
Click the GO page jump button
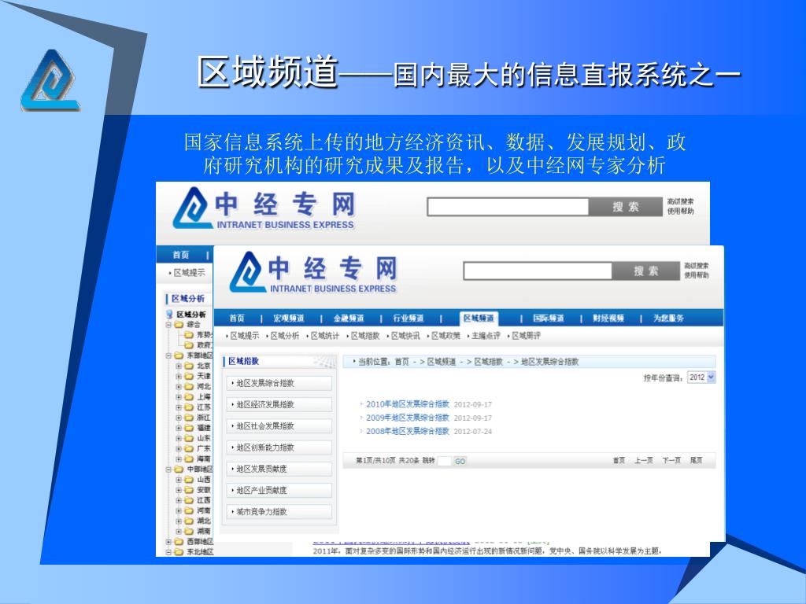(x=460, y=461)
